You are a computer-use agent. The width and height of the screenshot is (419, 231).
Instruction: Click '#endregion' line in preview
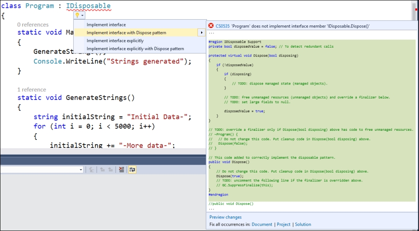point(218,195)
